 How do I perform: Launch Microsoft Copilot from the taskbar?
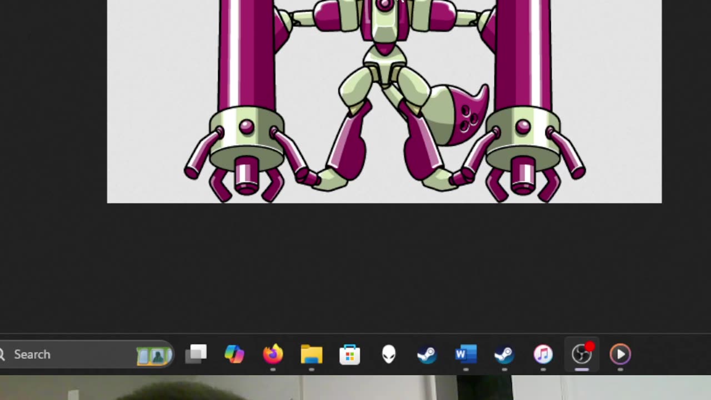click(234, 354)
